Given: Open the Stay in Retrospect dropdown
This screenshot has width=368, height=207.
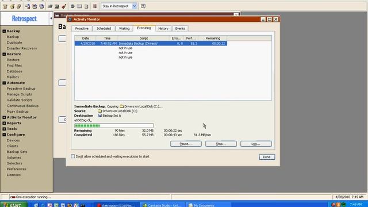Looking at the screenshot, I should pyautogui.click(x=134, y=6).
